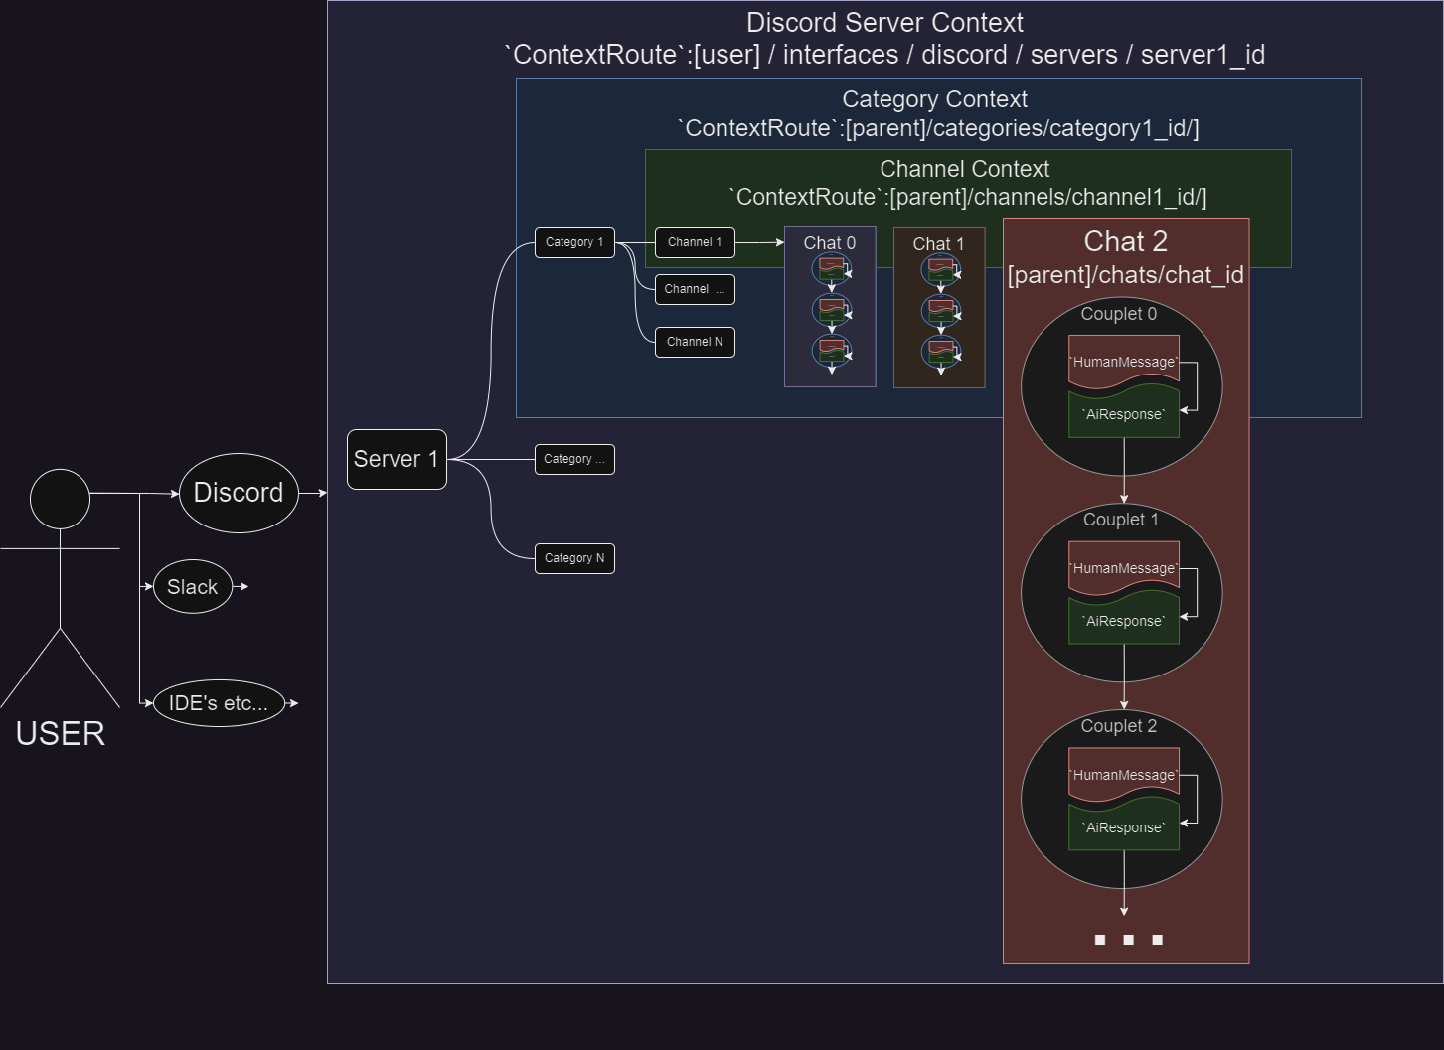Click the categories/category1_id route text
Viewport: 1444px width, 1050px height.
(938, 128)
